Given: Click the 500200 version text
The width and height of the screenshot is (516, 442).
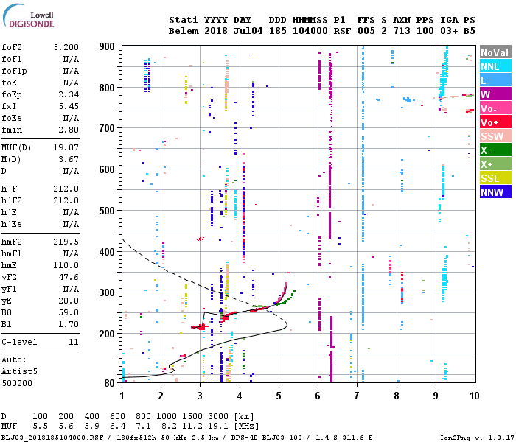Looking at the screenshot, I should pyautogui.click(x=17, y=384).
